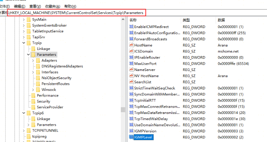The width and height of the screenshot is (267, 142).
Task: Expand the Interfaces subkey arrow
Action: pos(33,72)
